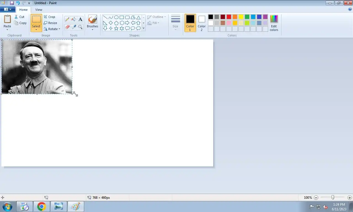Click the selection's bottom-right corner handle

pyautogui.click(x=72, y=94)
